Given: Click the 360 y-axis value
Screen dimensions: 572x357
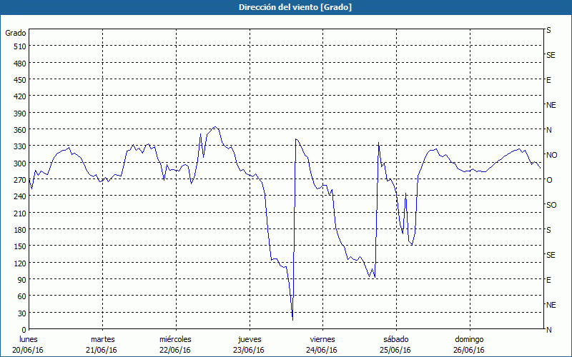Looking at the screenshot, I should point(20,130).
